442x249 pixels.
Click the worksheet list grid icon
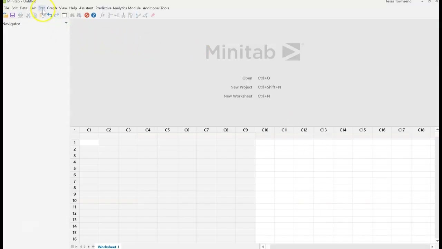point(72,247)
